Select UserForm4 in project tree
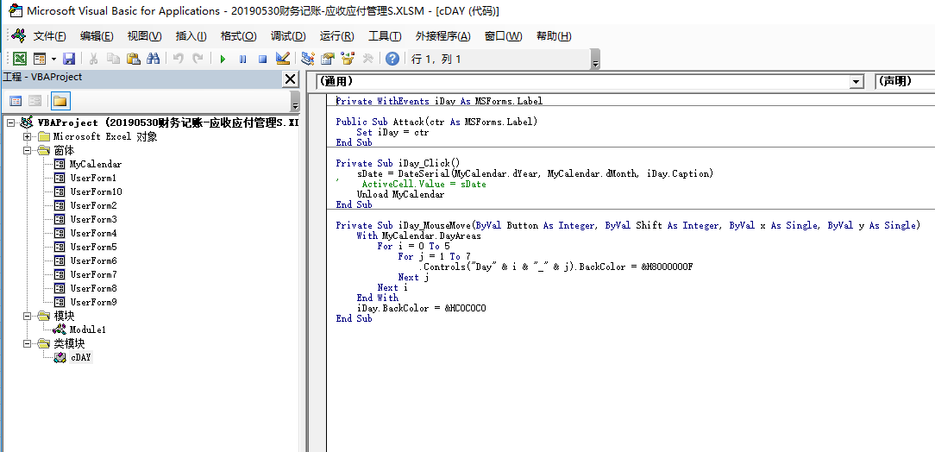This screenshot has height=452, width=935. (x=93, y=233)
